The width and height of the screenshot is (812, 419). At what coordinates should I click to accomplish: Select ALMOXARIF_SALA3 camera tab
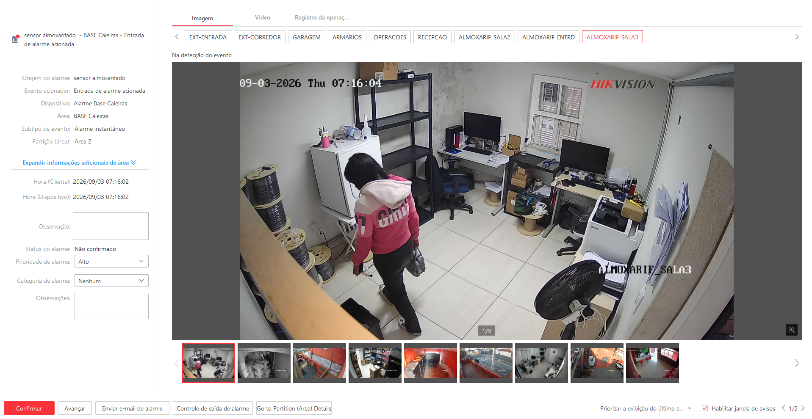tap(612, 37)
